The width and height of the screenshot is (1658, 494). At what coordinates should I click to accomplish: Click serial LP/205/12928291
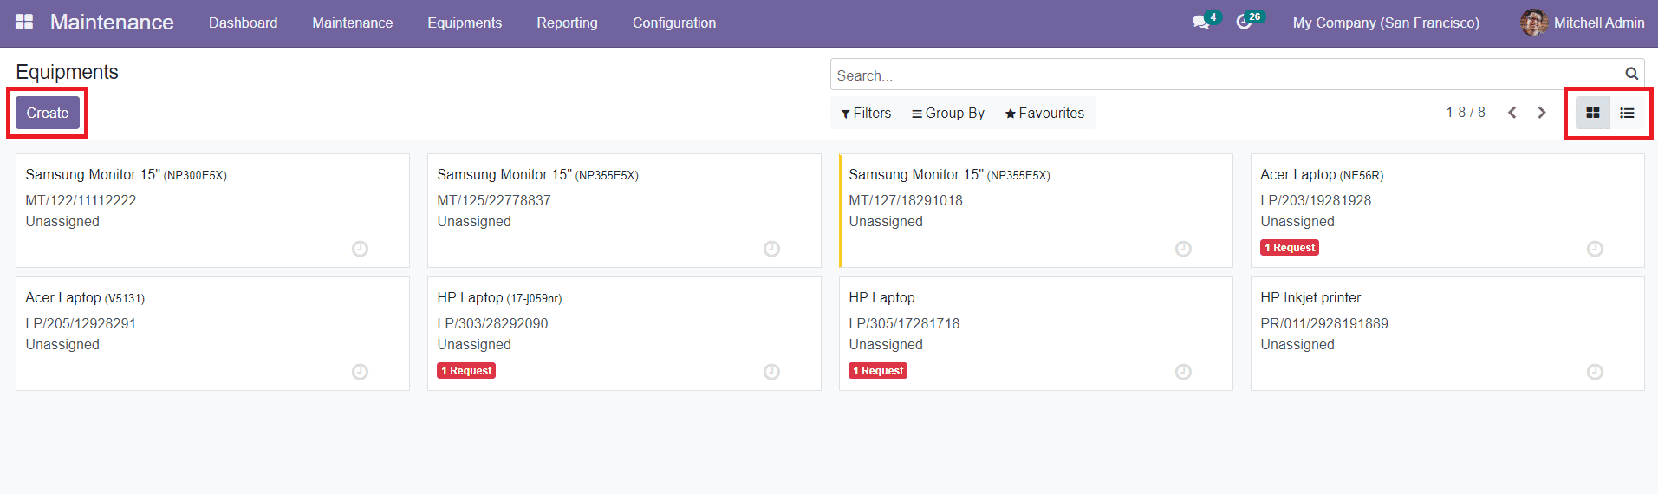click(81, 323)
